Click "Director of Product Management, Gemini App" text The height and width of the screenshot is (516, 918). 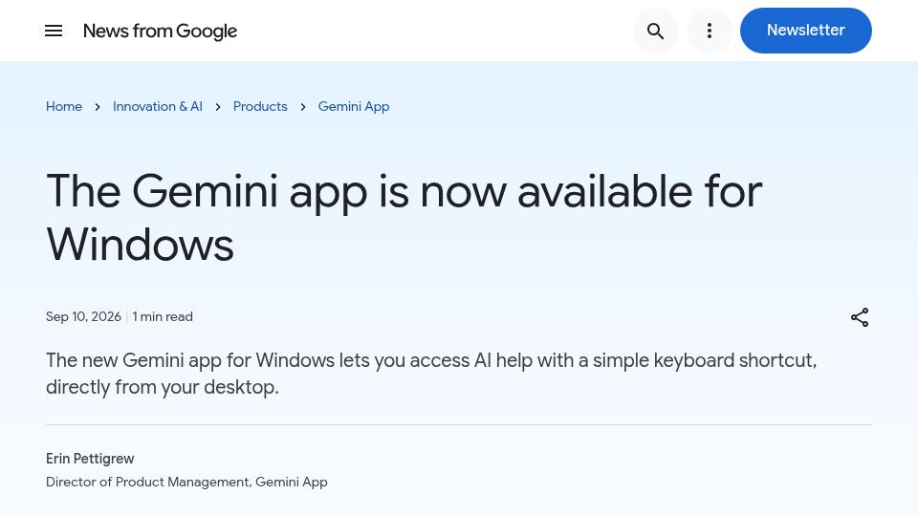pos(186,482)
